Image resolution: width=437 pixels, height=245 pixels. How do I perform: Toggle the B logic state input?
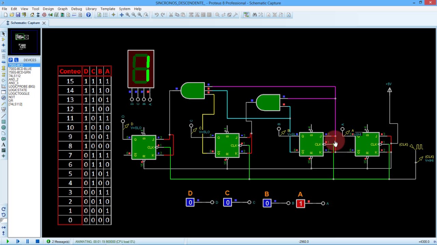[x=267, y=203]
